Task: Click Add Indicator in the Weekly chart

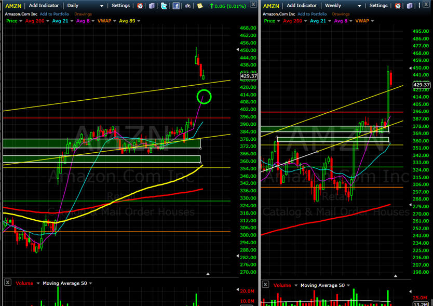Action: pos(302,6)
